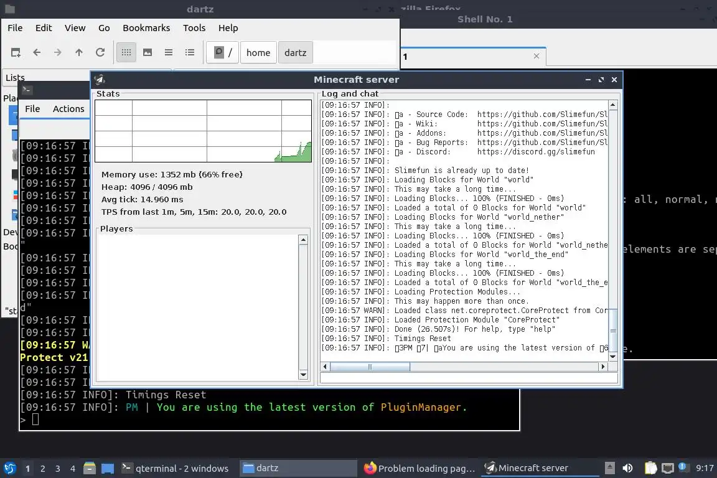Viewport: 717px width, 478px height.
Task: Open the volume control tray icon
Action: (628, 468)
